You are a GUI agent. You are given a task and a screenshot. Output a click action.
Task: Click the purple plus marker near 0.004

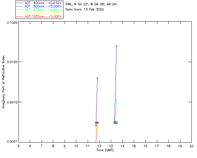coord(97,78)
